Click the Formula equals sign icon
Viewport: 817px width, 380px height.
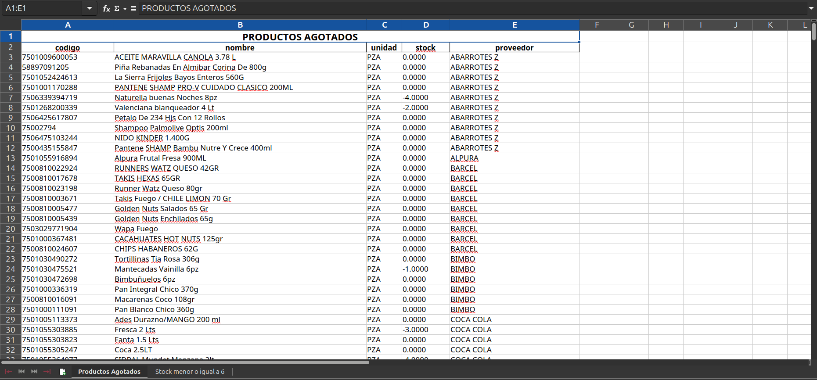click(x=133, y=8)
